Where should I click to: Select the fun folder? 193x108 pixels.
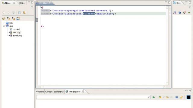point(11,23)
